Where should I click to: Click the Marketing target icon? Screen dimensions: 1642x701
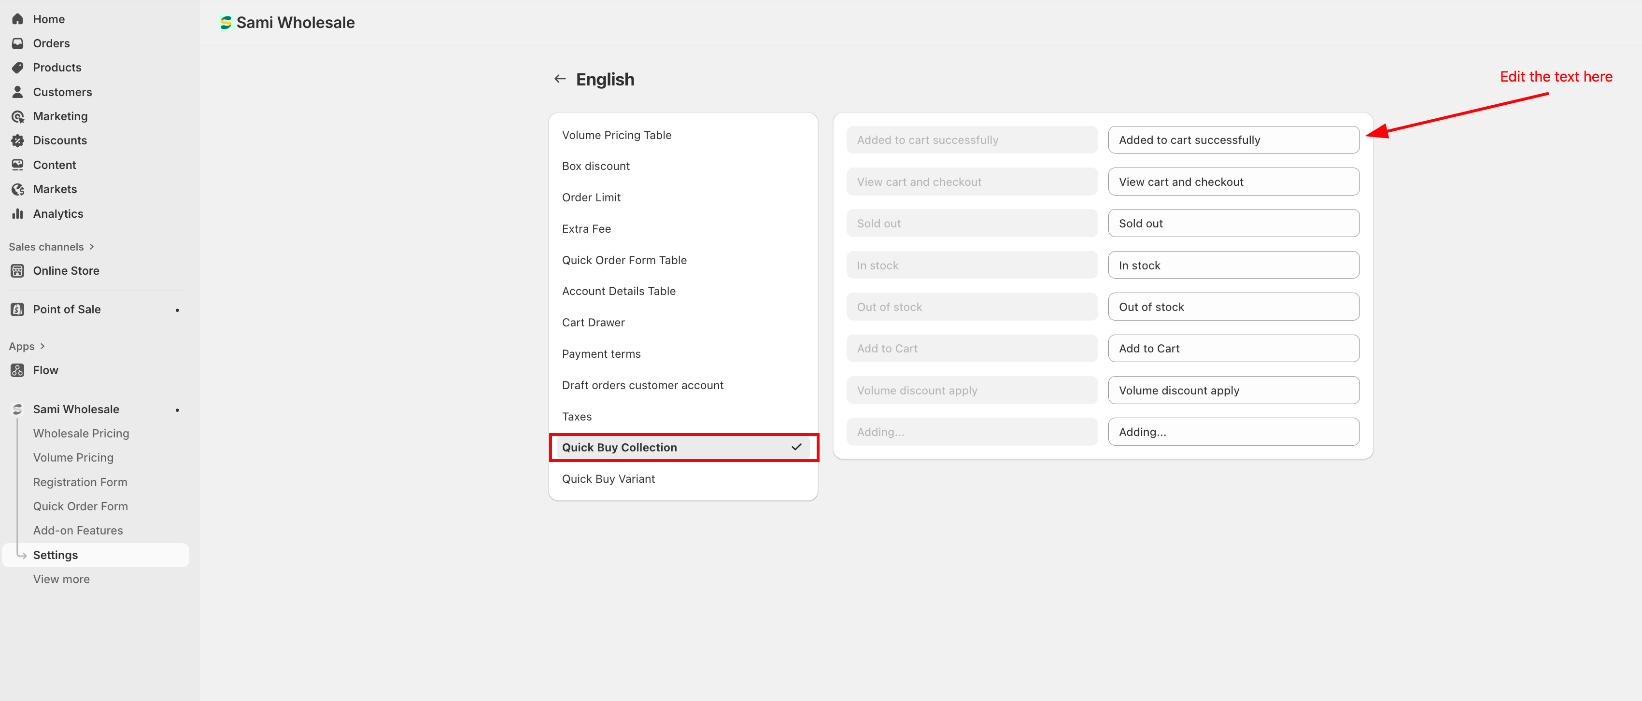[17, 117]
